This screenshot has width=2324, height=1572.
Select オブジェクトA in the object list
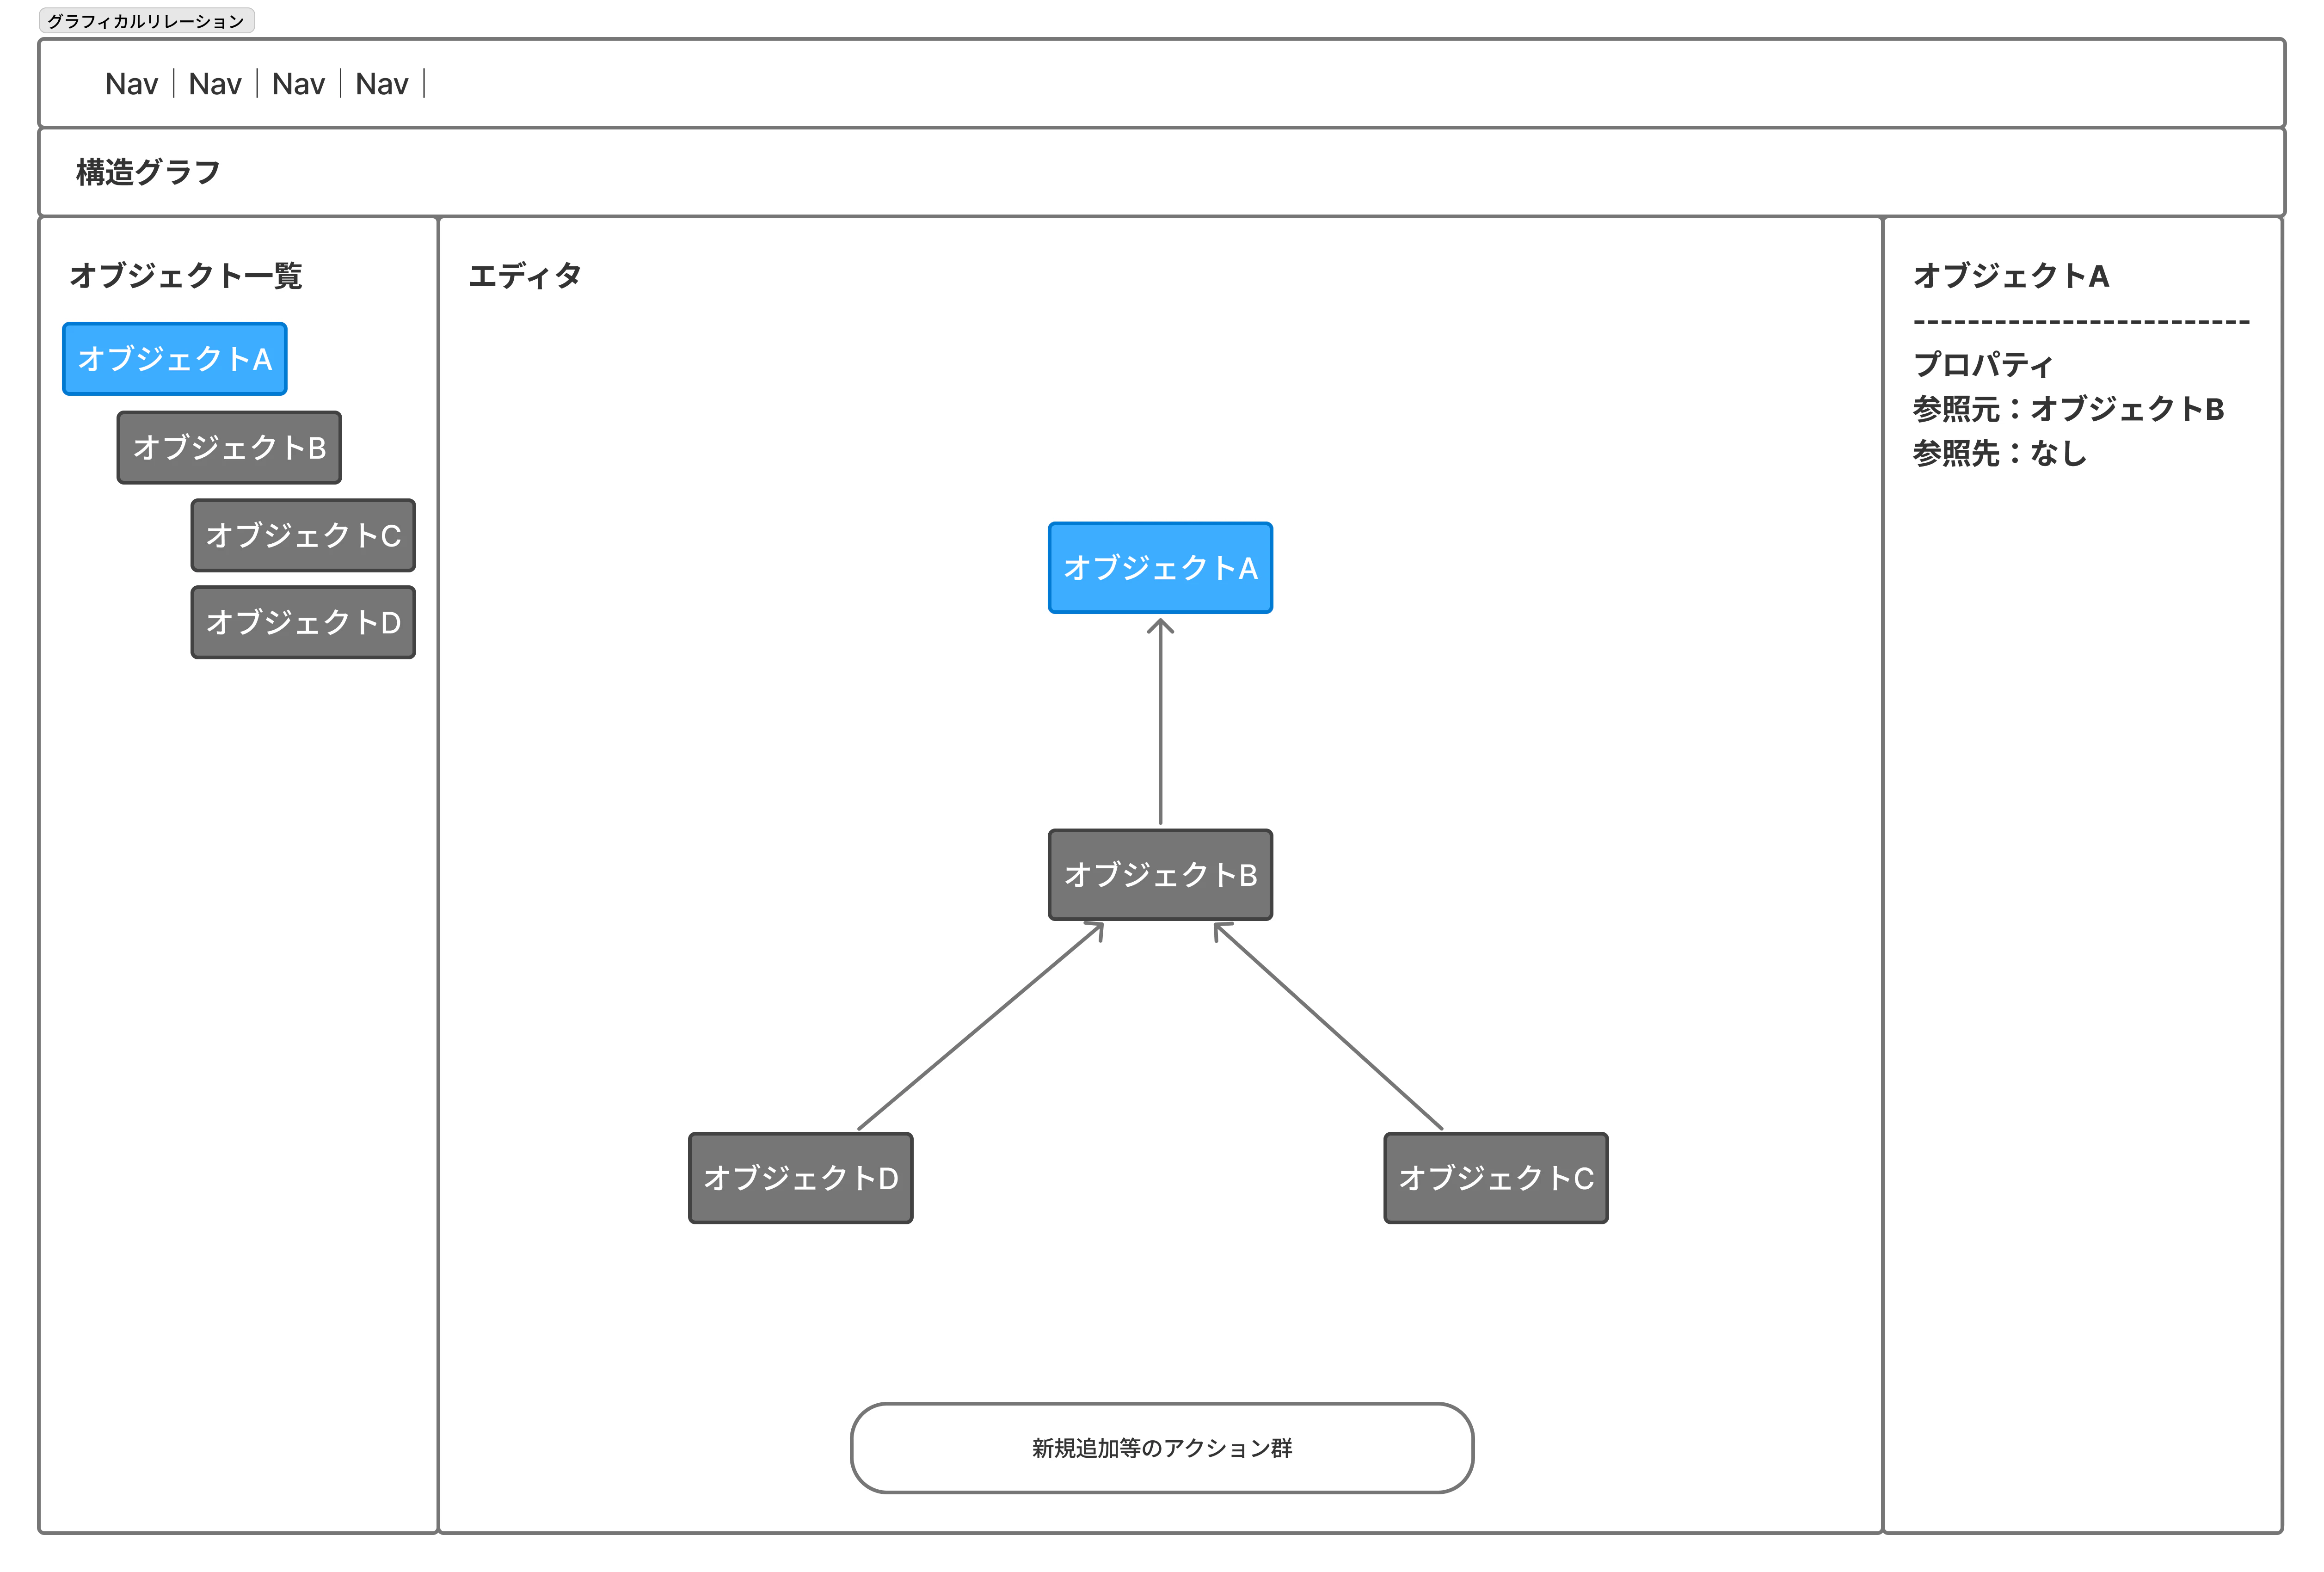coord(175,359)
